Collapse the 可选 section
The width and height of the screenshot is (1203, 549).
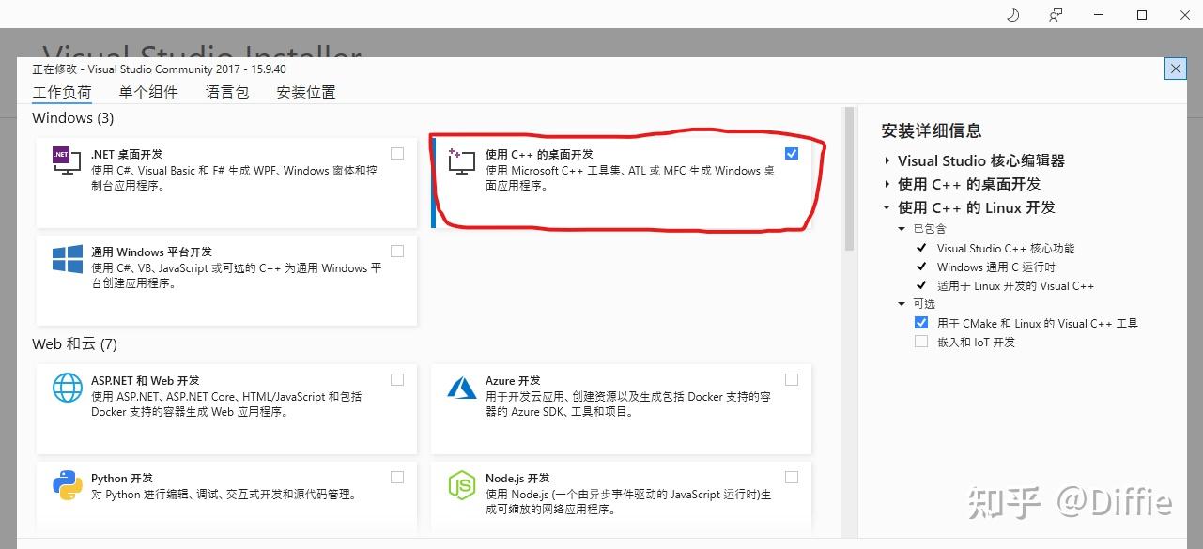(x=902, y=304)
